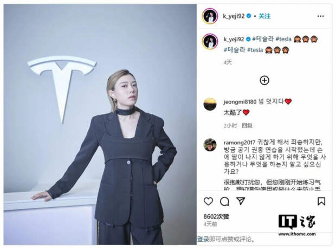The width and height of the screenshot is (336, 249).
Task: Save the post with the bookmark icon
Action: coord(321,201)
